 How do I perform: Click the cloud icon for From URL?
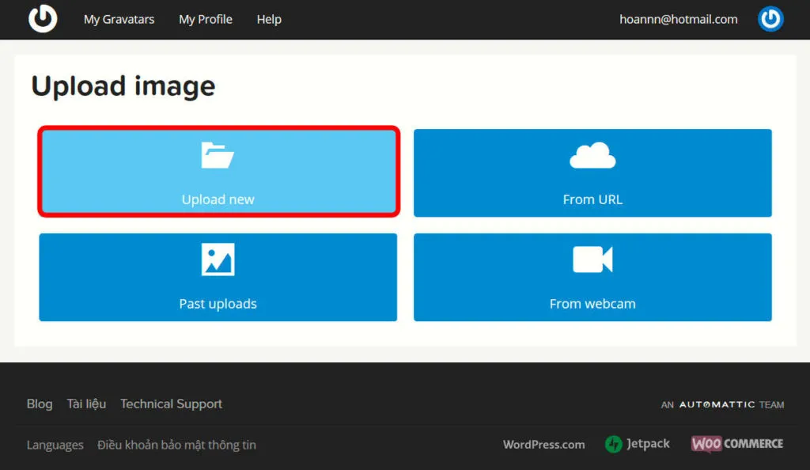click(x=592, y=155)
